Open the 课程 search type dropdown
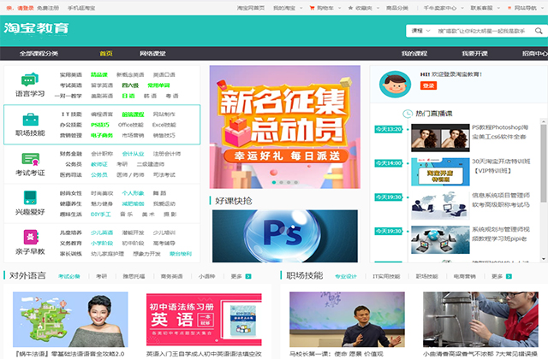 pos(420,31)
